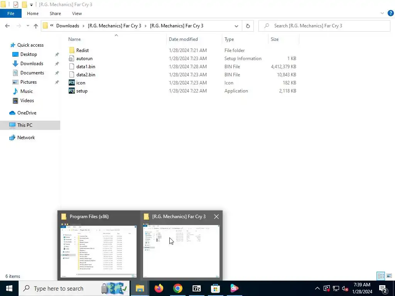Viewport: 395px width, 296px height.
Task: Open the DS app on the taskbar
Action: point(234,288)
